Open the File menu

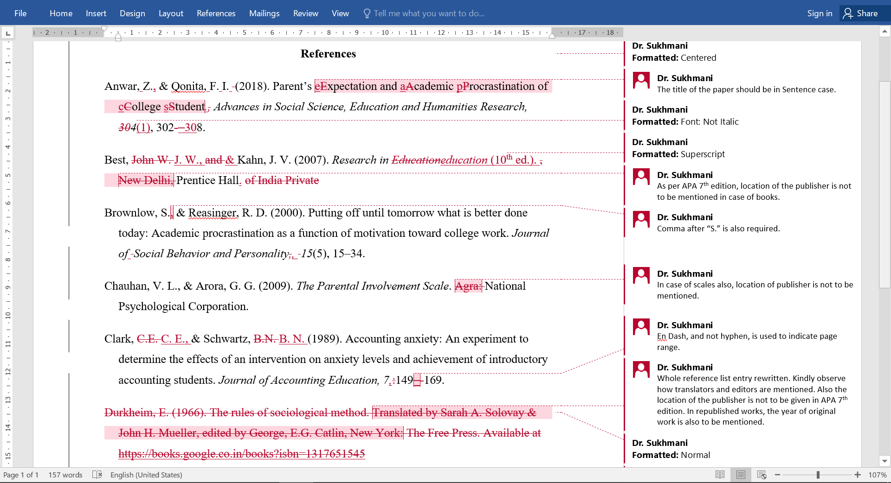click(20, 13)
